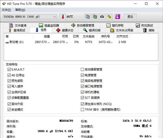Toggle the 预先读取 checkbox

click(9, 81)
